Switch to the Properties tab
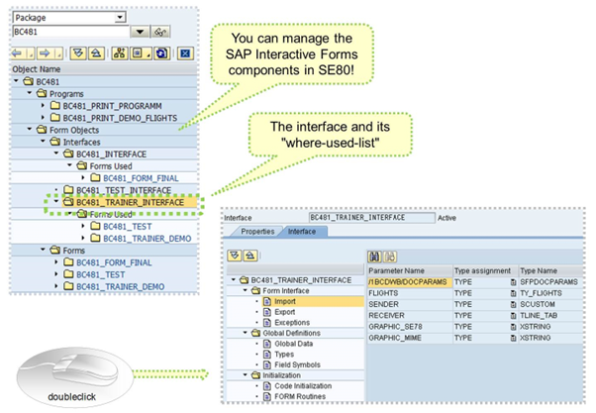Image resolution: width=596 pixels, height=413 pixels. (x=256, y=231)
